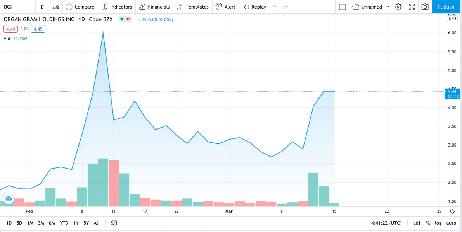The height and width of the screenshot is (232, 462).
Task: Click the 6.00 price axis label
Action: pos(452,33)
